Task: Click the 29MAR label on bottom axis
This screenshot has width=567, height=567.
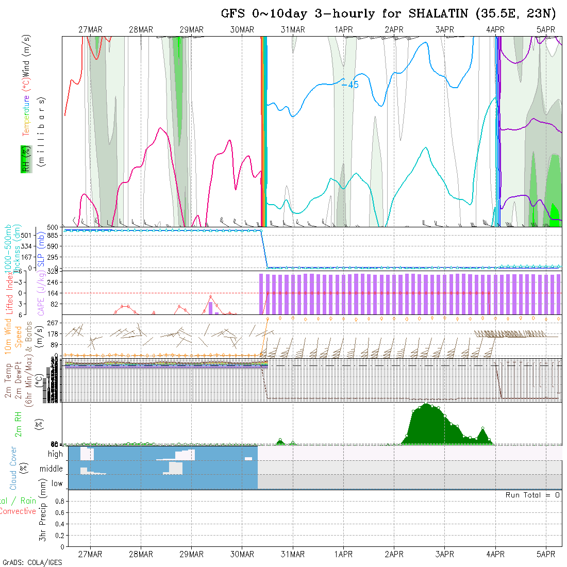Action: pyautogui.click(x=191, y=554)
